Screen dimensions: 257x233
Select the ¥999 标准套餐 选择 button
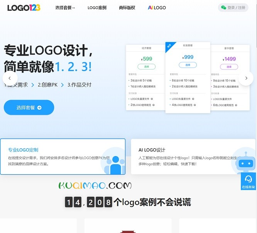pyautogui.click(x=188, y=65)
